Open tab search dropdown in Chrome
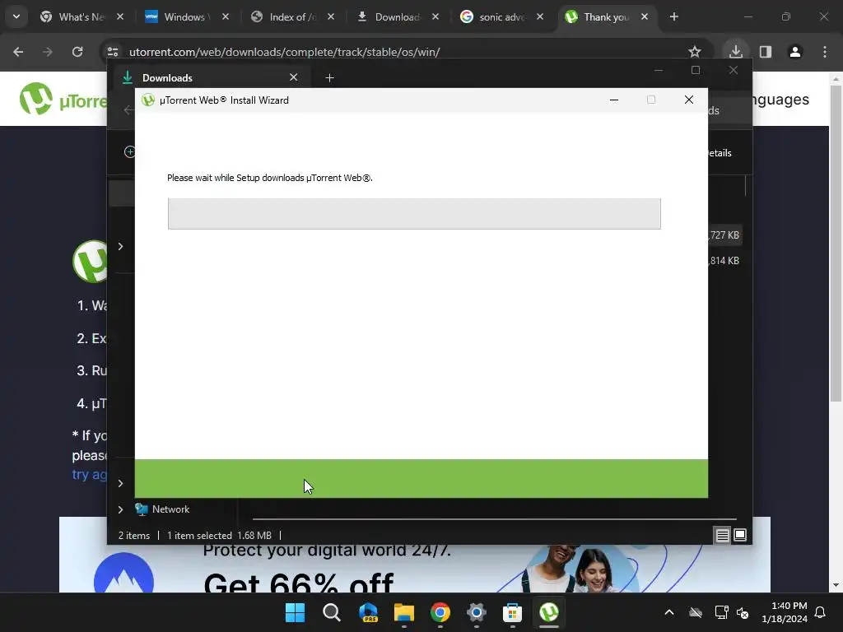 16,16
